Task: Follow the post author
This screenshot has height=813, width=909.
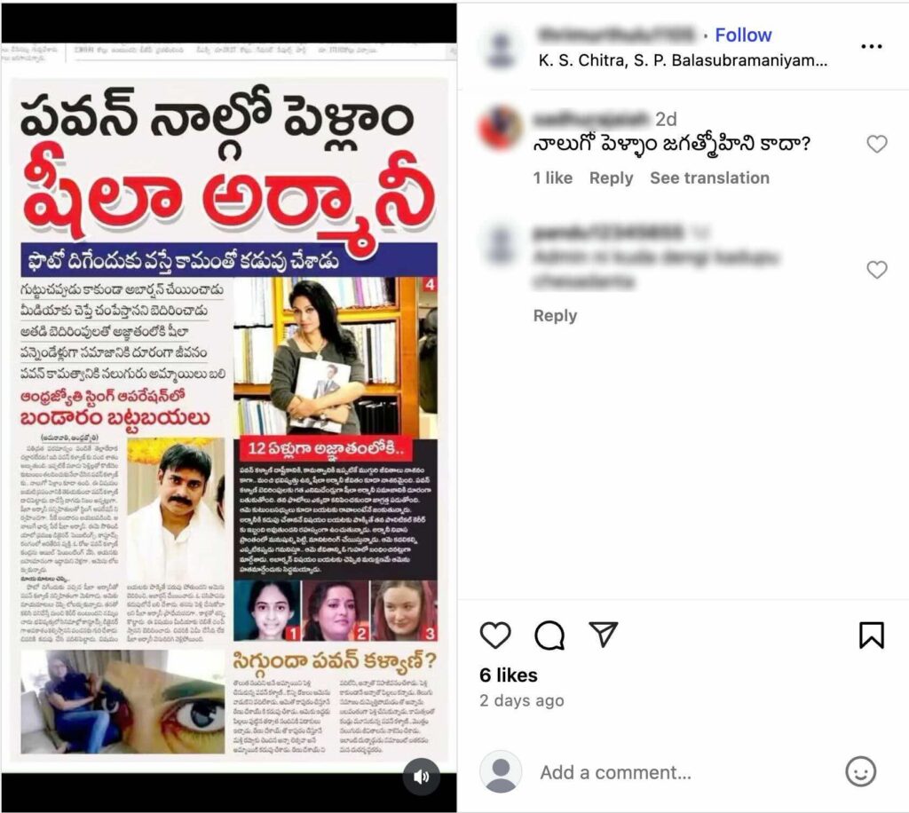Action: (743, 36)
